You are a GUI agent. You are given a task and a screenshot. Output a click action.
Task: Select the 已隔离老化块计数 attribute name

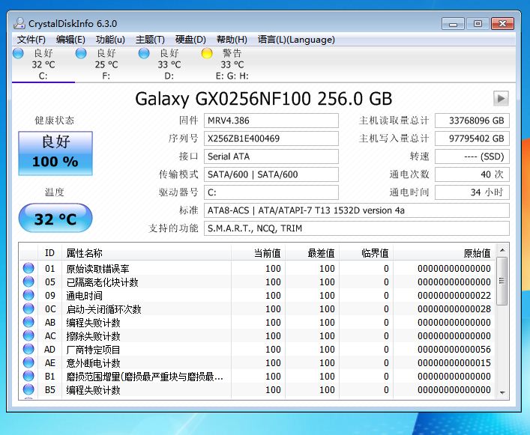click(103, 282)
